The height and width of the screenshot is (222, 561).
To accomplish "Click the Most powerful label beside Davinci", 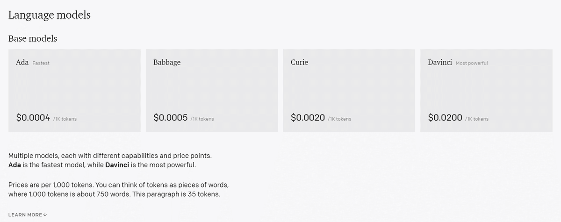I will 472,63.
